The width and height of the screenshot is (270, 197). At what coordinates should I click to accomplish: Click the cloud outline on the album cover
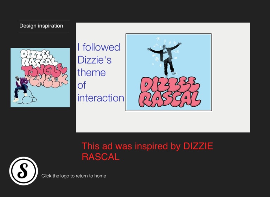pos(29,100)
